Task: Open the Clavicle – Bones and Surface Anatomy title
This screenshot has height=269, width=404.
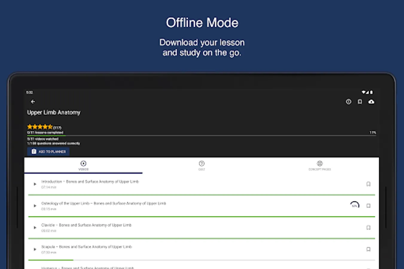Action: click(86, 225)
